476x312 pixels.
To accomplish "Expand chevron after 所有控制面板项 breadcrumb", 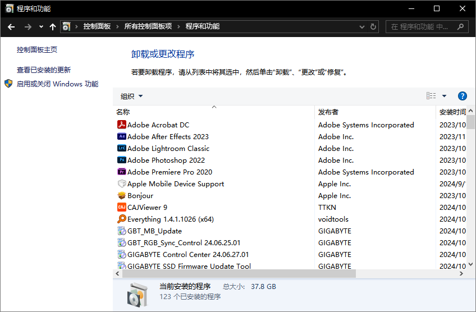I will tap(179, 27).
